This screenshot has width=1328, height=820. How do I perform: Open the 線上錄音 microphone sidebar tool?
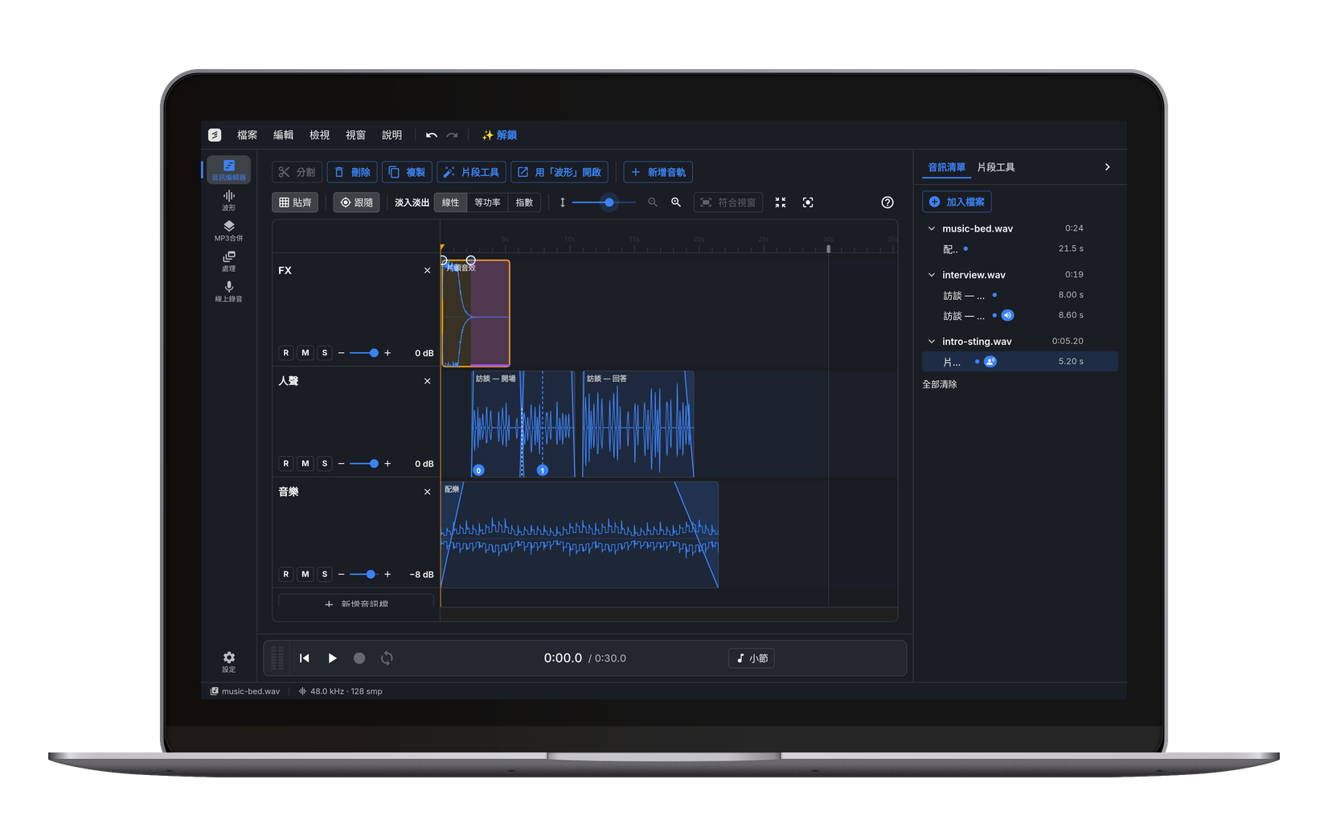click(229, 292)
